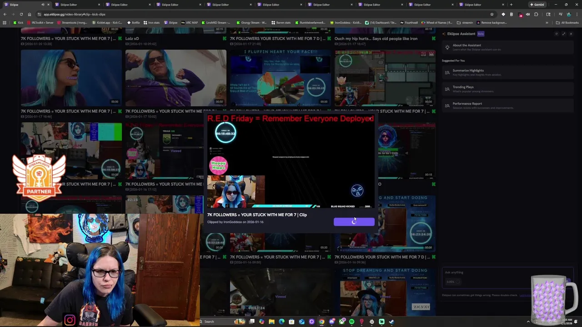Open the Stop Dreaming and Start Doing clip thumbnail
The image size is (582, 327).
385,293
